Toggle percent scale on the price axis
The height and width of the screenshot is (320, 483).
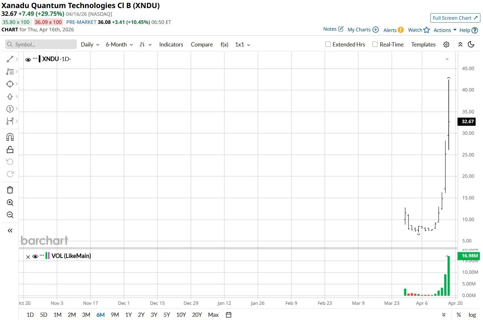point(458,315)
